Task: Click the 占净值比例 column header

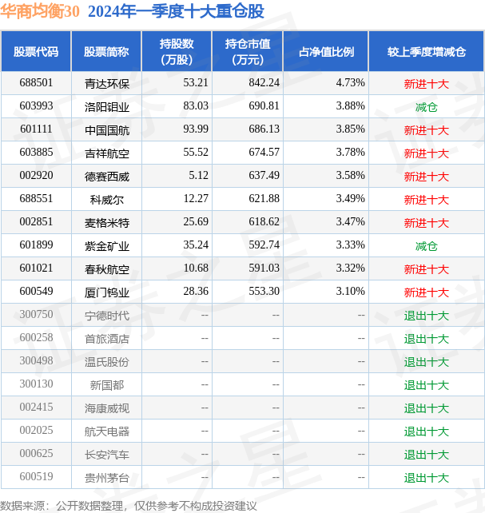Action: tap(326, 51)
